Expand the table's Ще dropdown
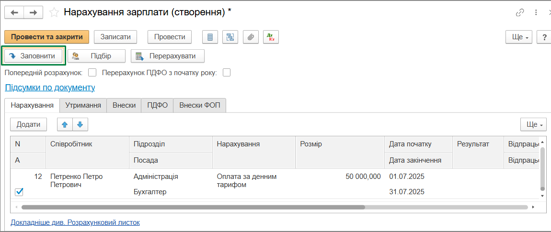The height and width of the screenshot is (232, 551). coord(534,124)
